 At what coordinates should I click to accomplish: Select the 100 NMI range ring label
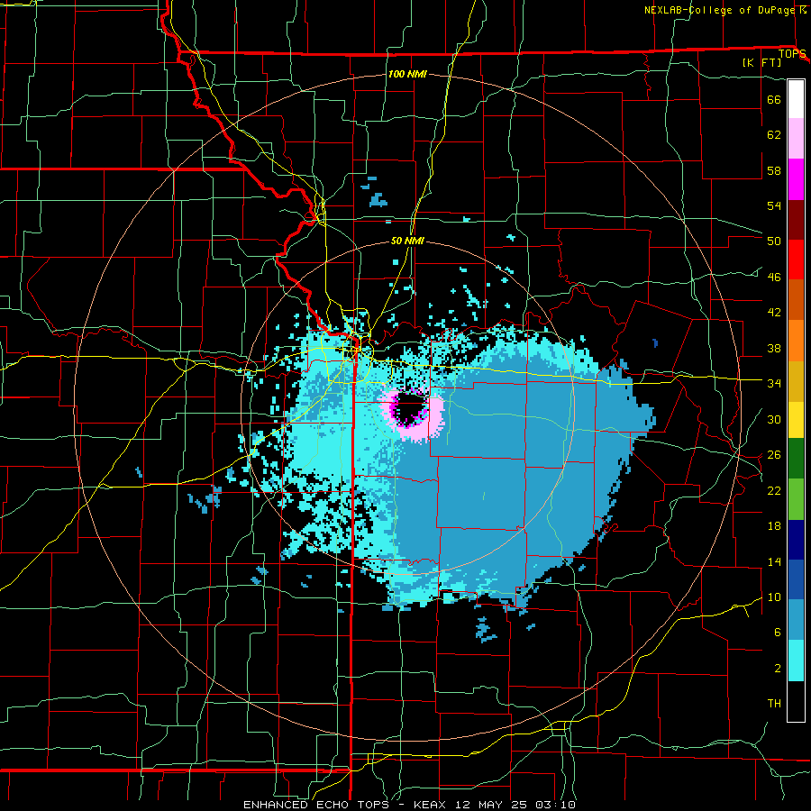click(x=407, y=74)
